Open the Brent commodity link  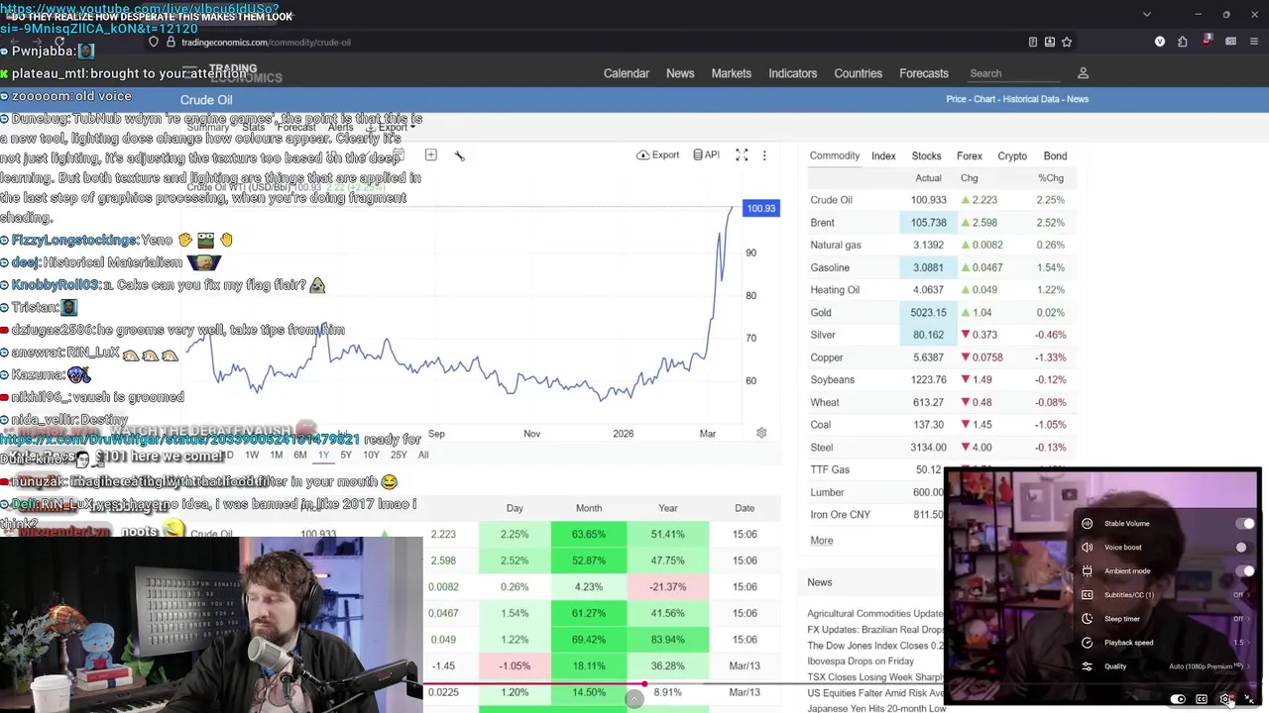click(x=822, y=223)
